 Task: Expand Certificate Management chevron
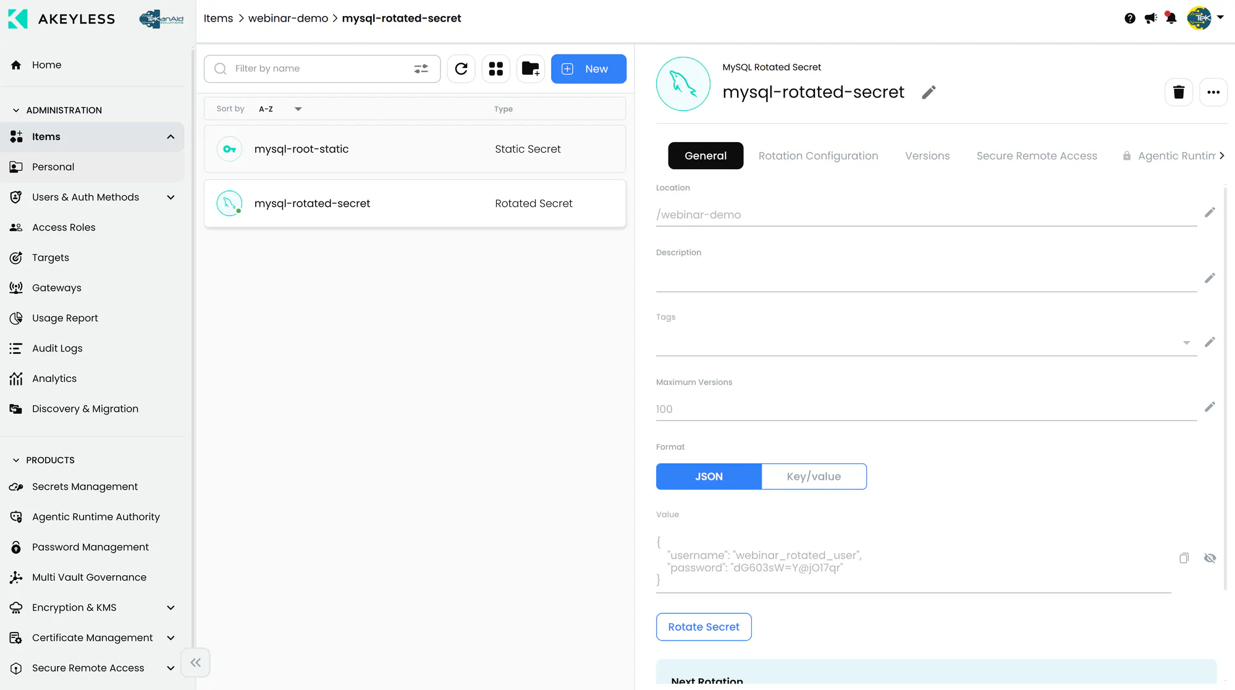pos(171,638)
